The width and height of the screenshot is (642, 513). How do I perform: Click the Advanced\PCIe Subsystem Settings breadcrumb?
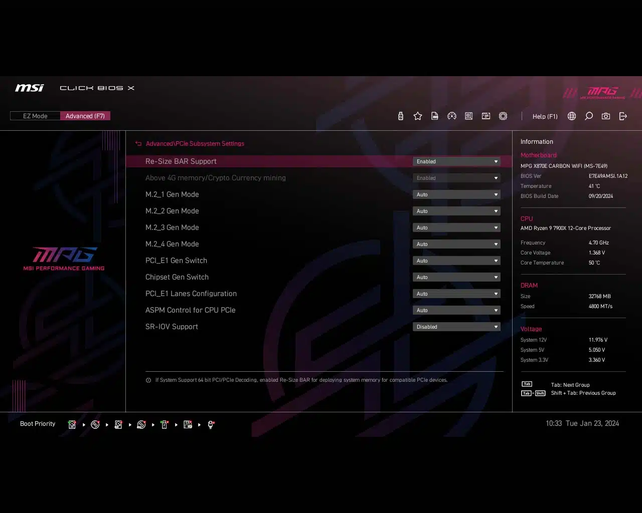pos(195,144)
